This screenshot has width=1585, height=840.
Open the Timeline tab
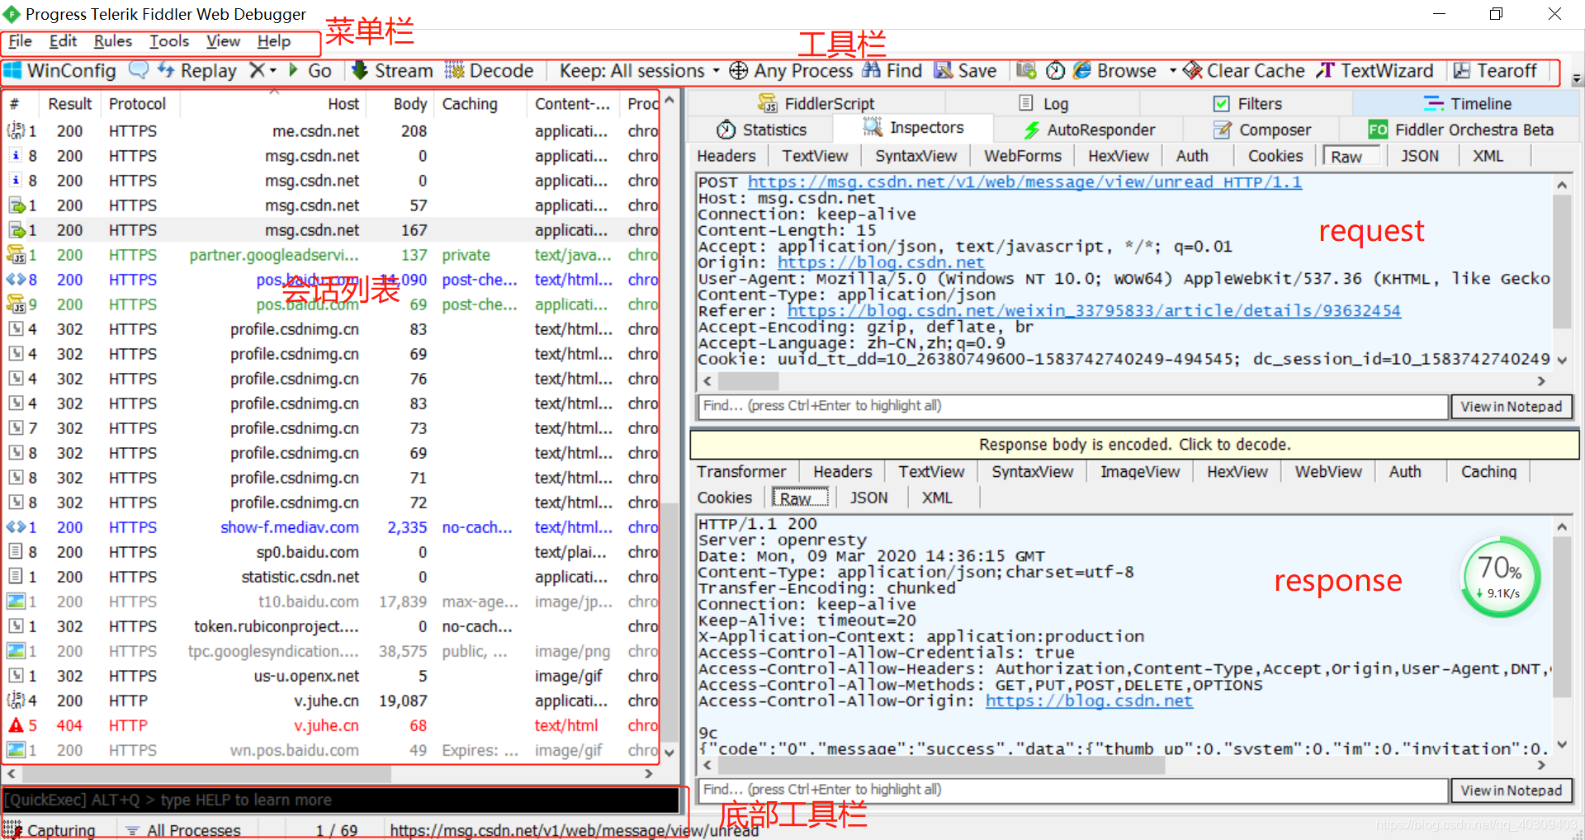click(1468, 103)
